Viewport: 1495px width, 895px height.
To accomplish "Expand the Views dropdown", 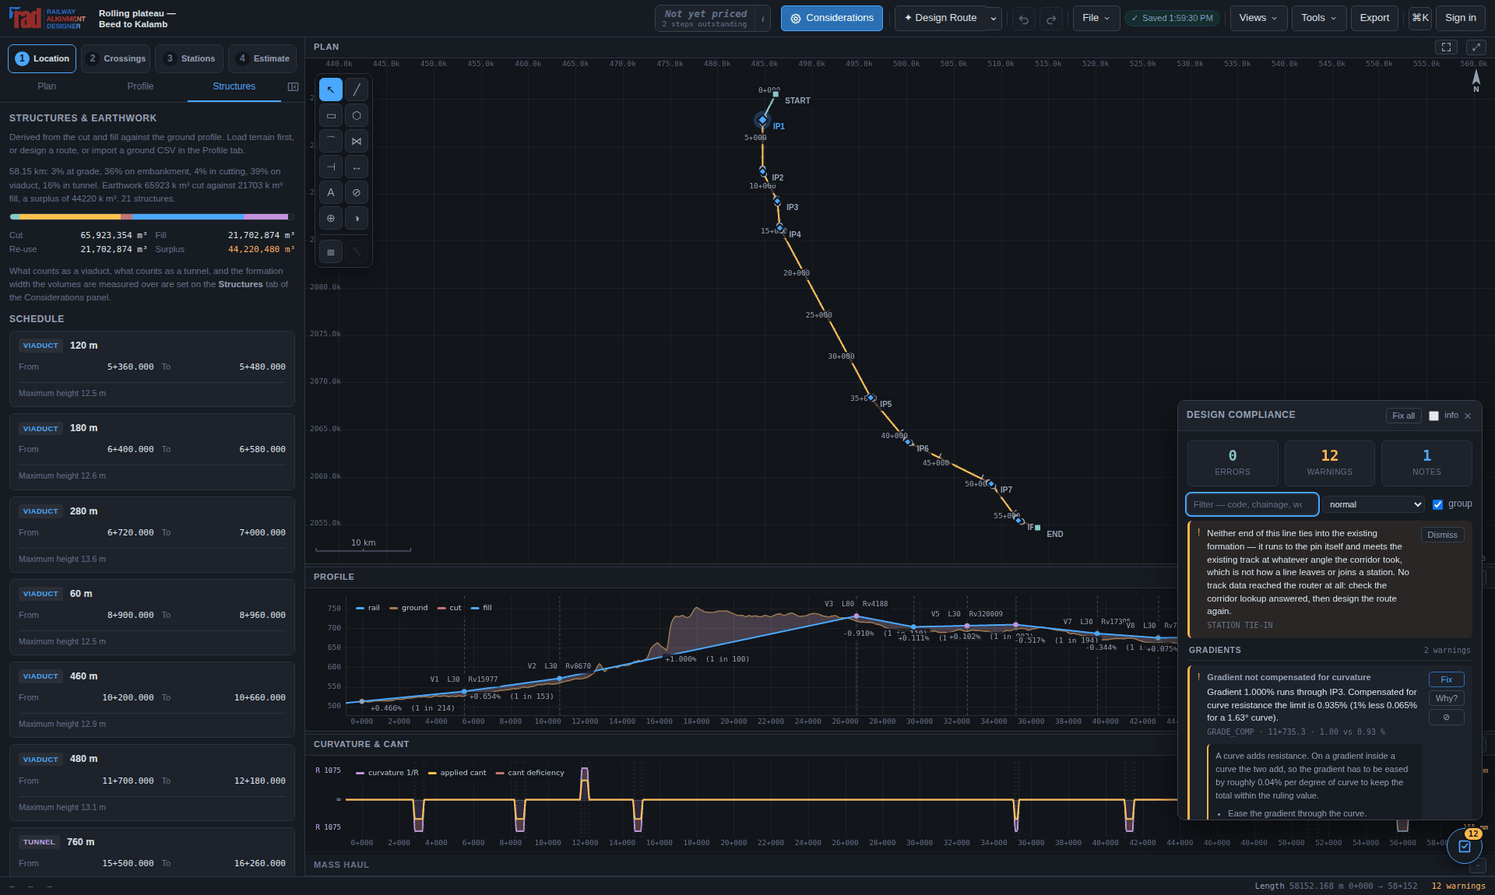I will coord(1258,18).
